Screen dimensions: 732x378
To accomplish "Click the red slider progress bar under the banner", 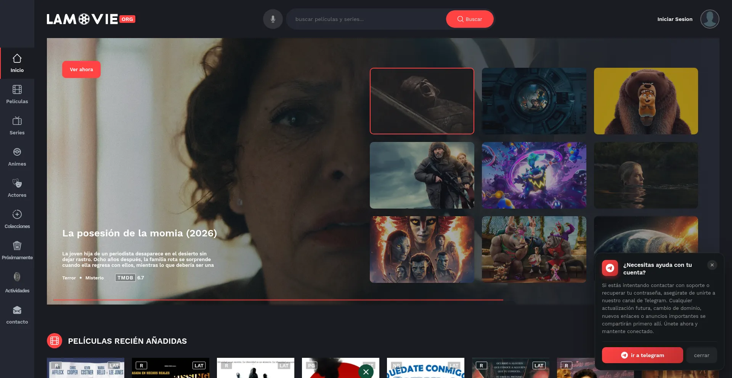I will click(x=278, y=300).
